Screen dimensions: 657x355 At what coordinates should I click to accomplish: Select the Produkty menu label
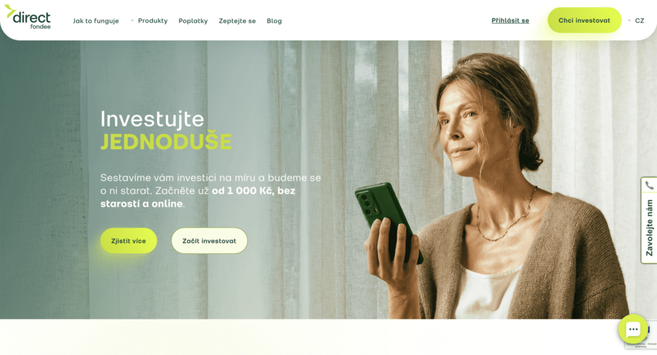[153, 21]
